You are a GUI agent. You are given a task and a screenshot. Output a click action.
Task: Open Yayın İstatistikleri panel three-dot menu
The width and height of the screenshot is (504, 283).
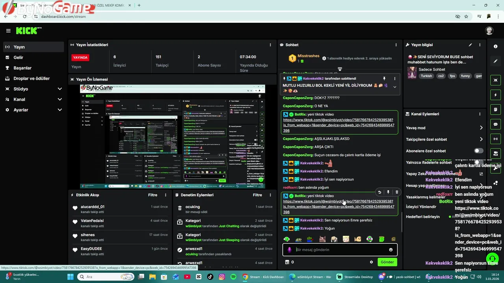tap(270, 45)
